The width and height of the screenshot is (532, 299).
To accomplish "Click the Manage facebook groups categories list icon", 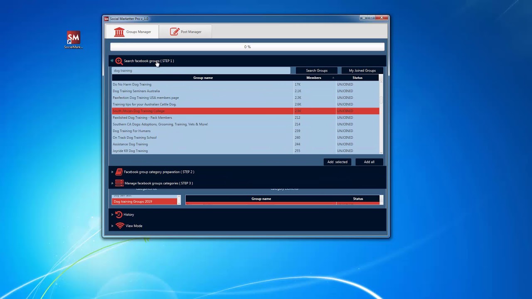I will tap(119, 183).
